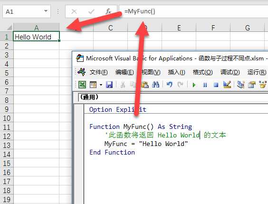Run the macro with green play icon
The width and height of the screenshot is (268, 204).
(x=194, y=85)
